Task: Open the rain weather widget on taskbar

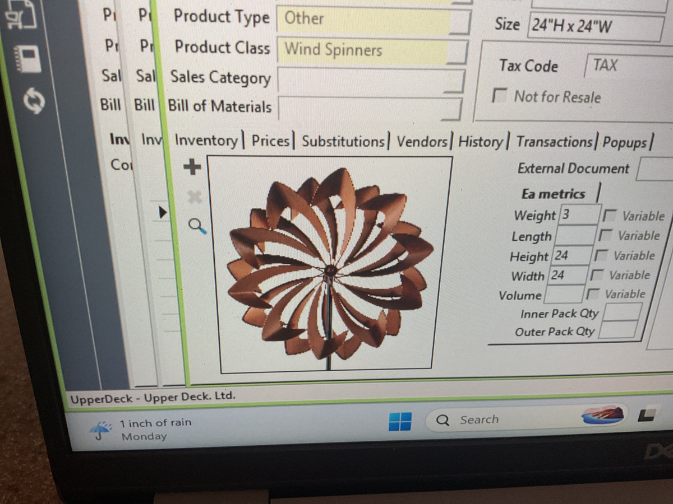Action: [140, 430]
